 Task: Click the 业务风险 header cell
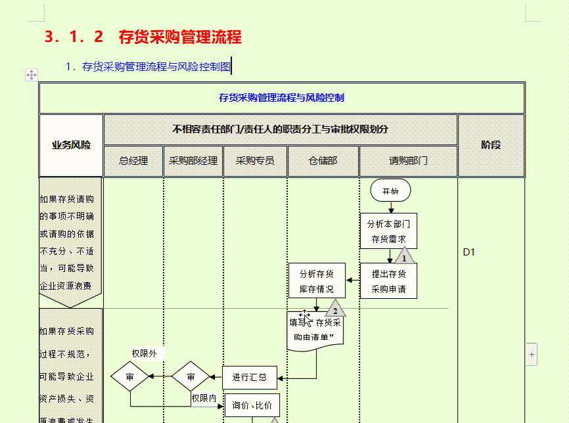pyautogui.click(x=71, y=145)
